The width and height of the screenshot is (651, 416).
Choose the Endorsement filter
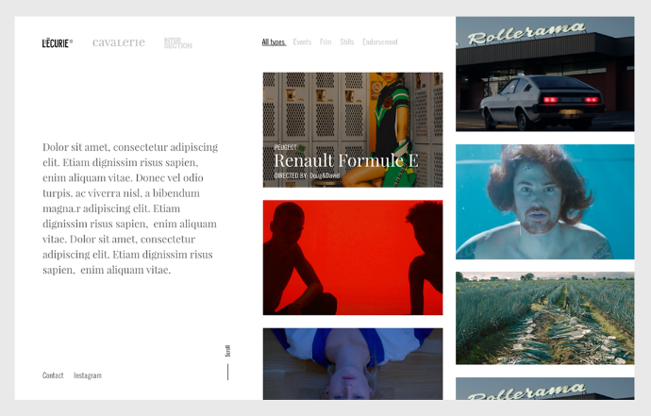click(380, 42)
